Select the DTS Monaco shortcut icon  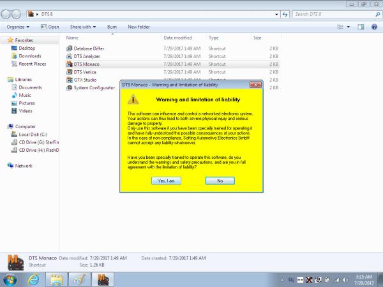point(70,64)
